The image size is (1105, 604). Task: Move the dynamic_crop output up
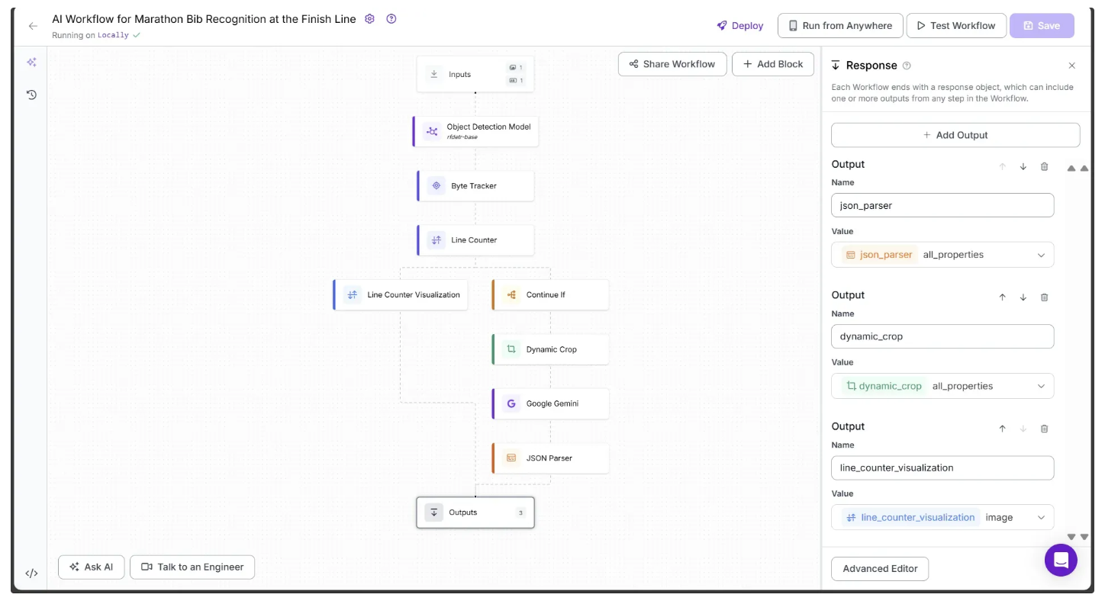(x=1003, y=297)
